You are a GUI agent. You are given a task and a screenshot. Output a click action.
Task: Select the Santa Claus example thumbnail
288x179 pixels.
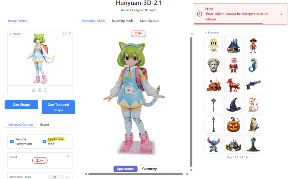[x=233, y=65]
